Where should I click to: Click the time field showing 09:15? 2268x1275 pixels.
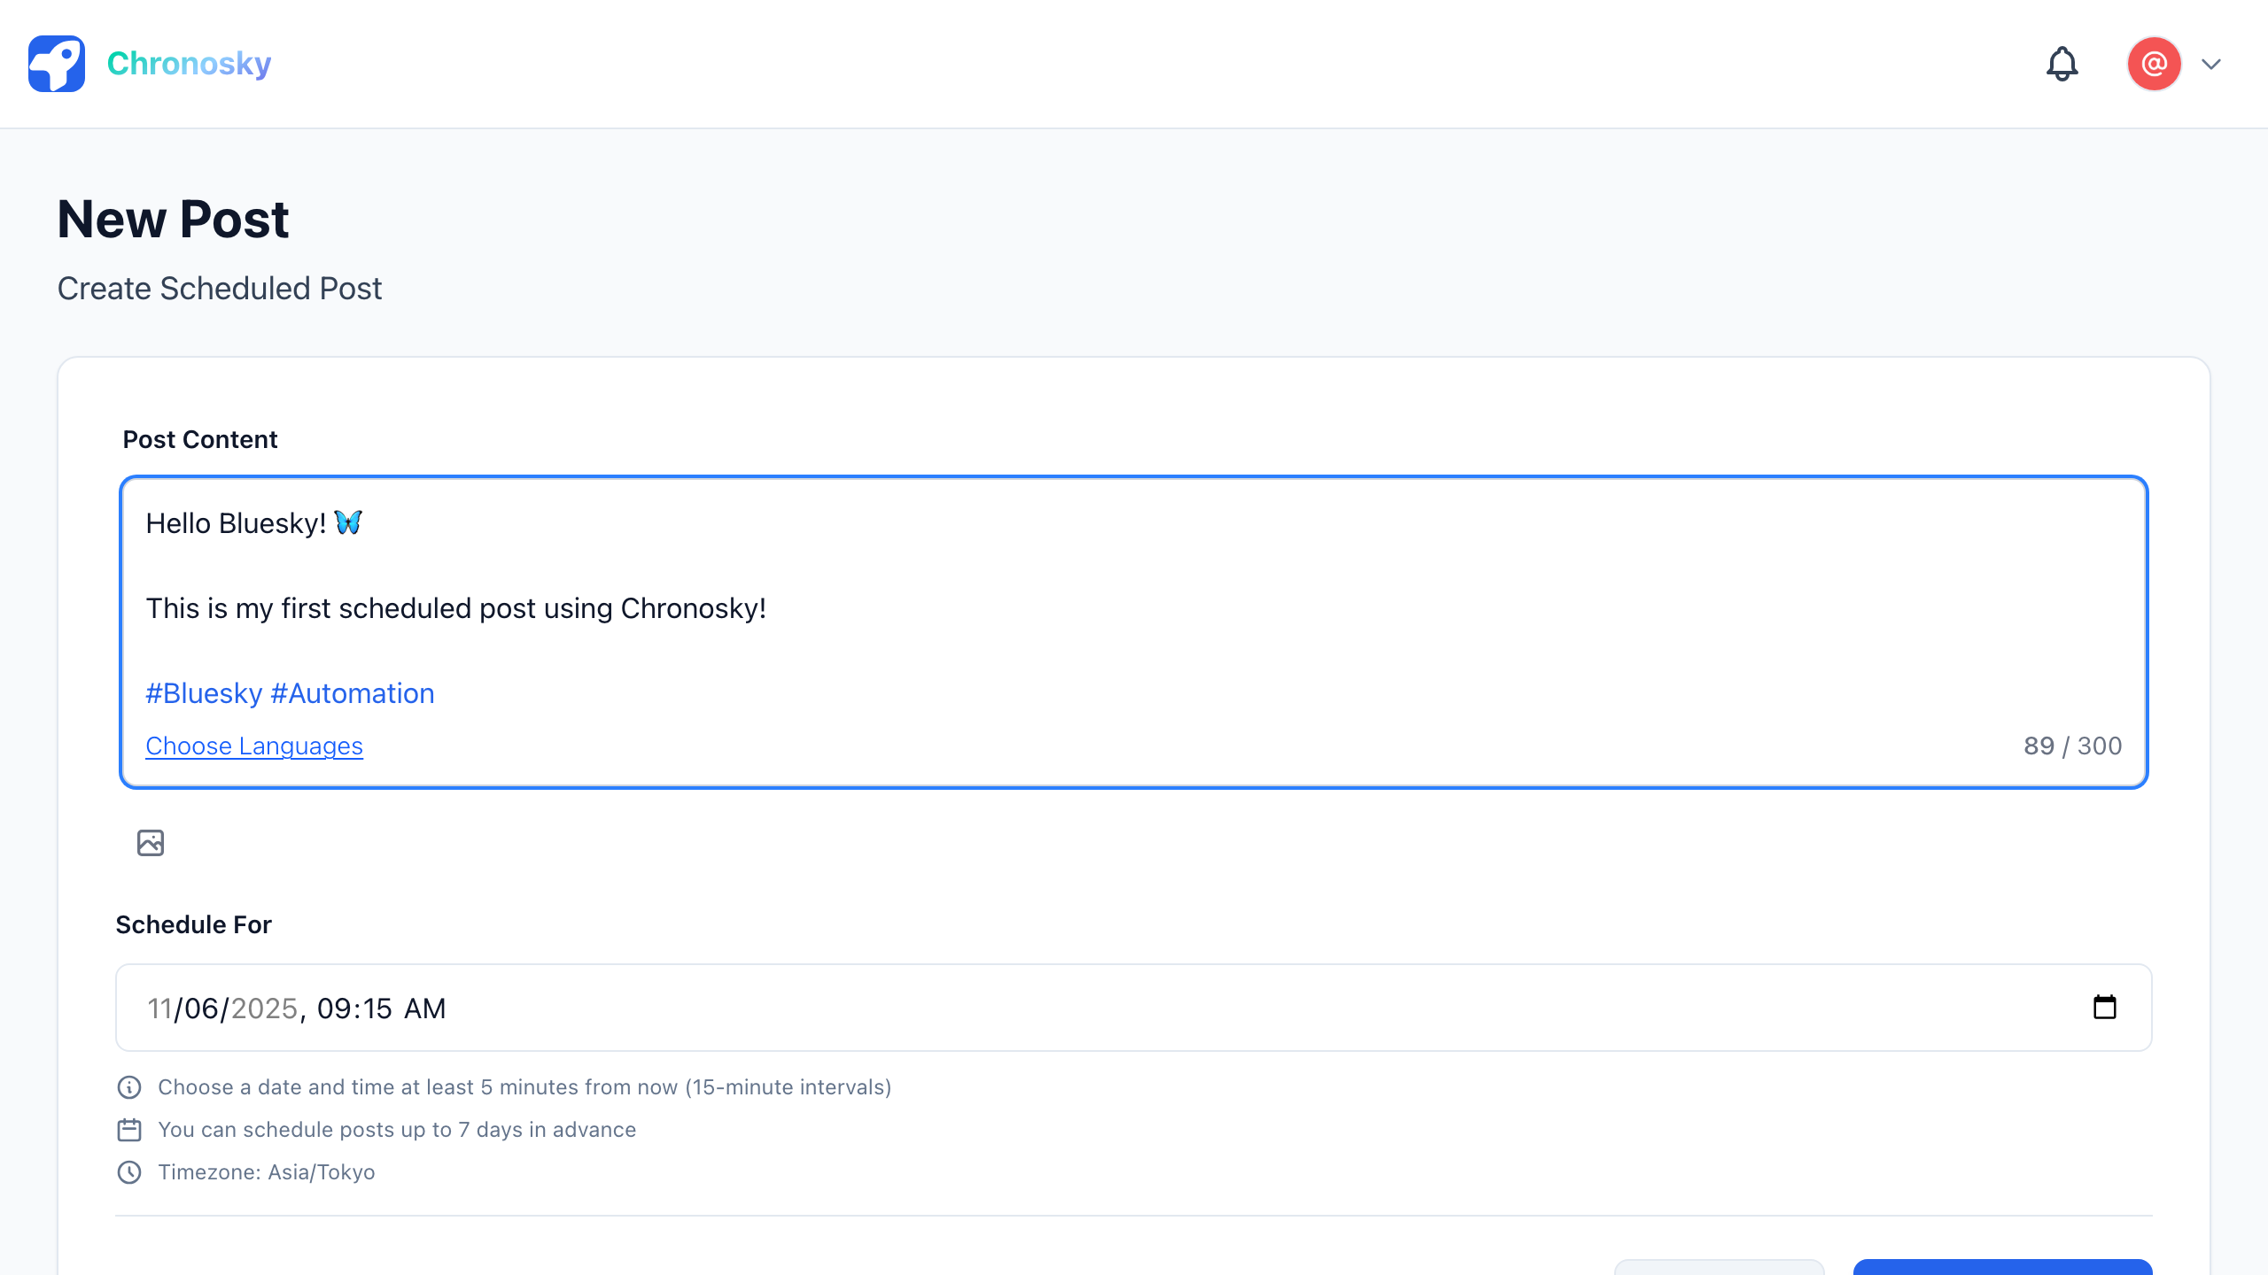coord(353,1008)
